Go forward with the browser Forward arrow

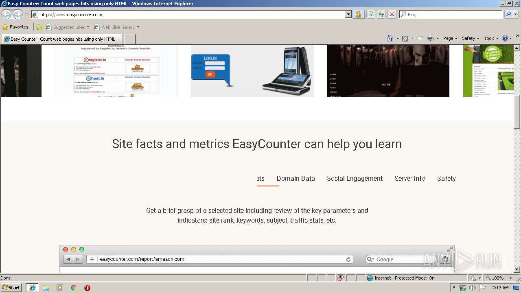tap(18, 15)
